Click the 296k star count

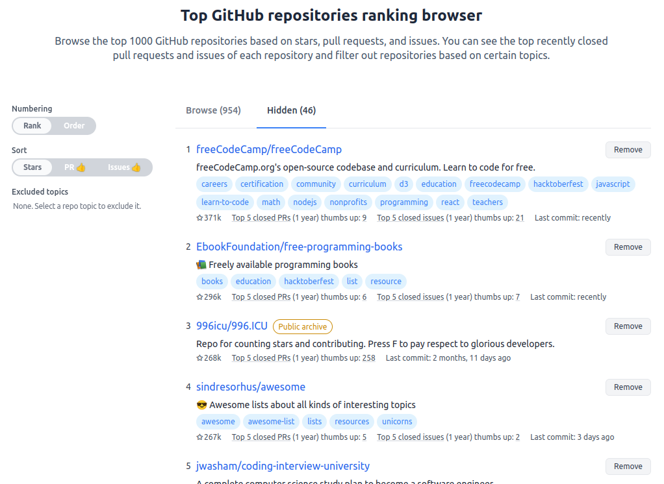coord(209,296)
